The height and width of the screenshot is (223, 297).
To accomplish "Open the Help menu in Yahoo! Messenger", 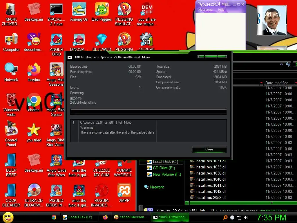I will (x=221, y=10).
